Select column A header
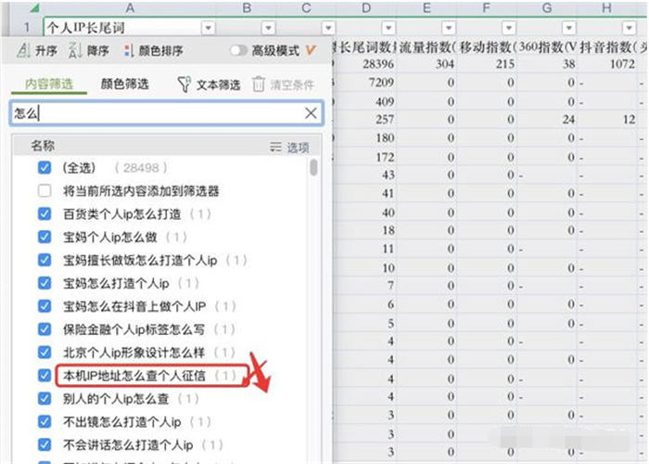 tap(130, 7)
